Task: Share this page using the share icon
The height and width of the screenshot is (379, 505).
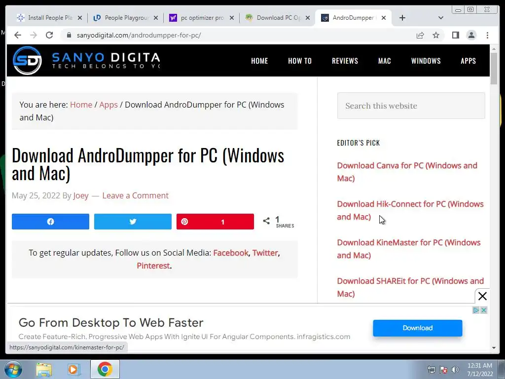Action: (420, 35)
